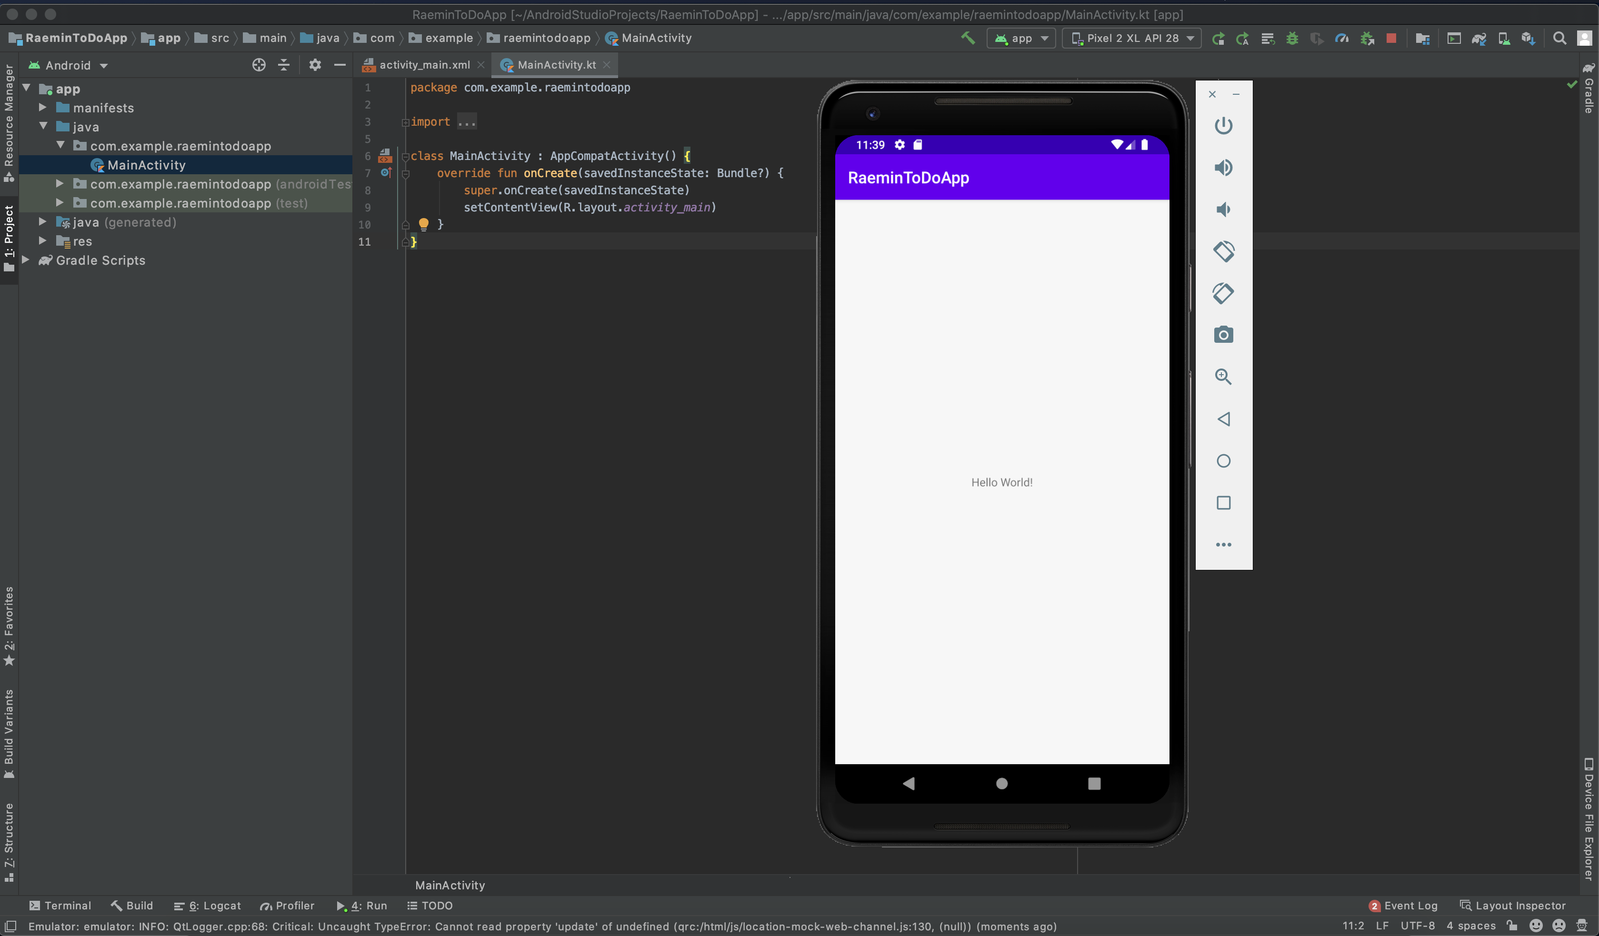
Task: Open the Android project view dropdown
Action: coord(68,65)
